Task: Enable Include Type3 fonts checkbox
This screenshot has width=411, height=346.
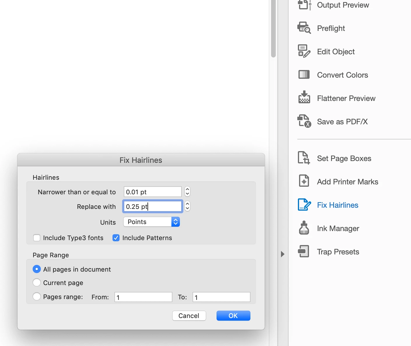Action: click(37, 238)
